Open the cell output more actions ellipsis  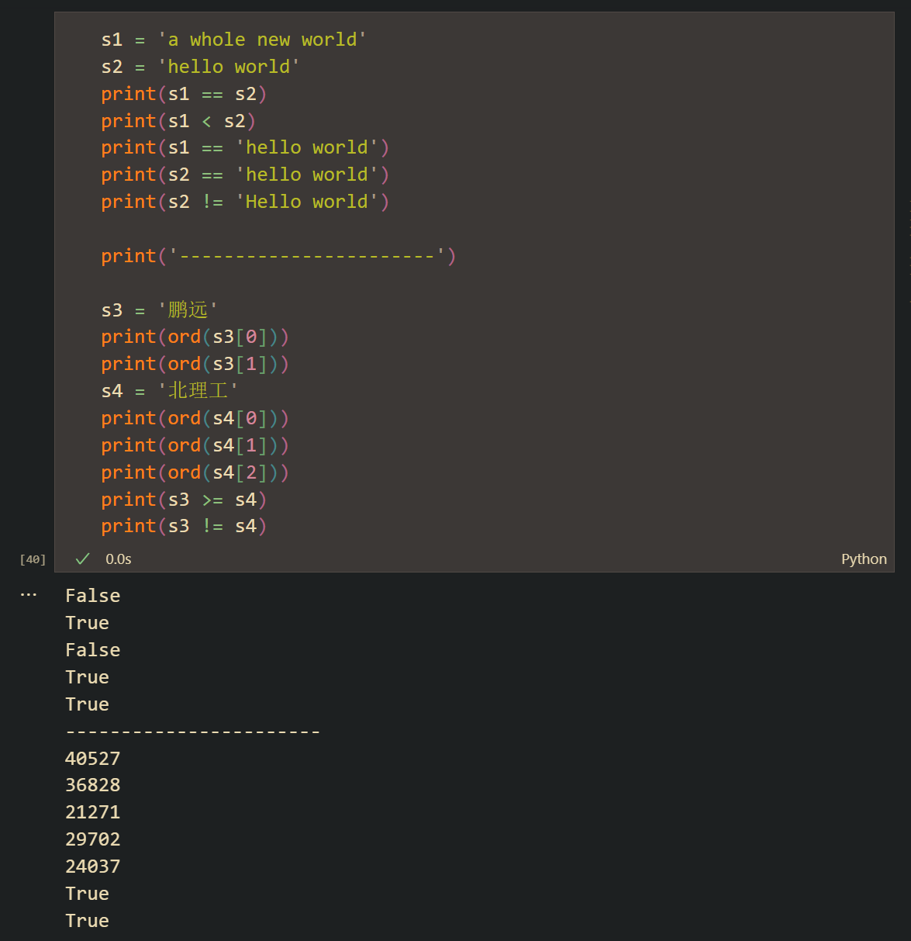click(x=29, y=595)
